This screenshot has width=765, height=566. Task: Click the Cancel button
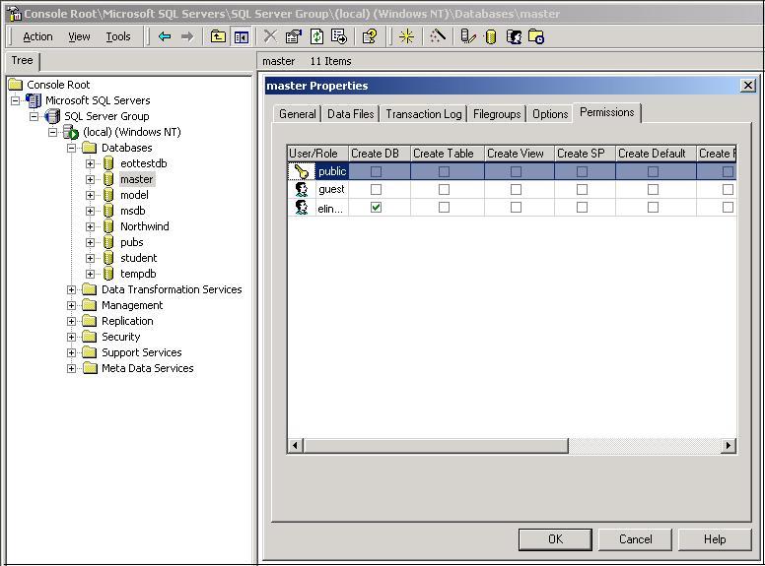(635, 539)
